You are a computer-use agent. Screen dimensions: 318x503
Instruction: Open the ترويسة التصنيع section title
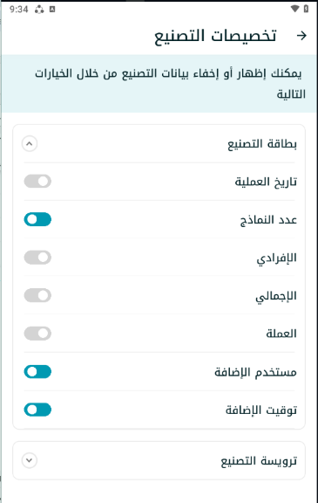[259, 461]
